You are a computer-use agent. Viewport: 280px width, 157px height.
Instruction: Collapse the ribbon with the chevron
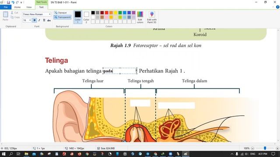[273, 7]
